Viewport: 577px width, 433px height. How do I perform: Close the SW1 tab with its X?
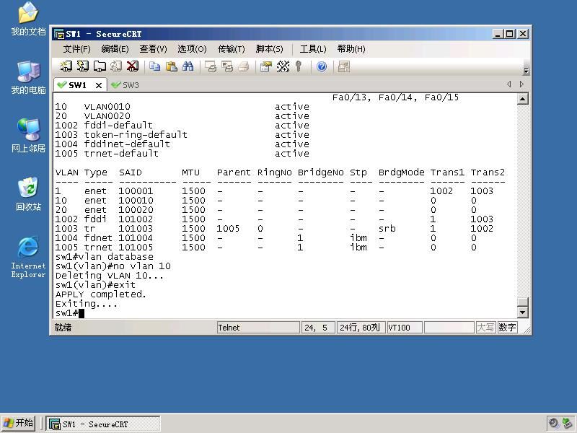pos(99,85)
